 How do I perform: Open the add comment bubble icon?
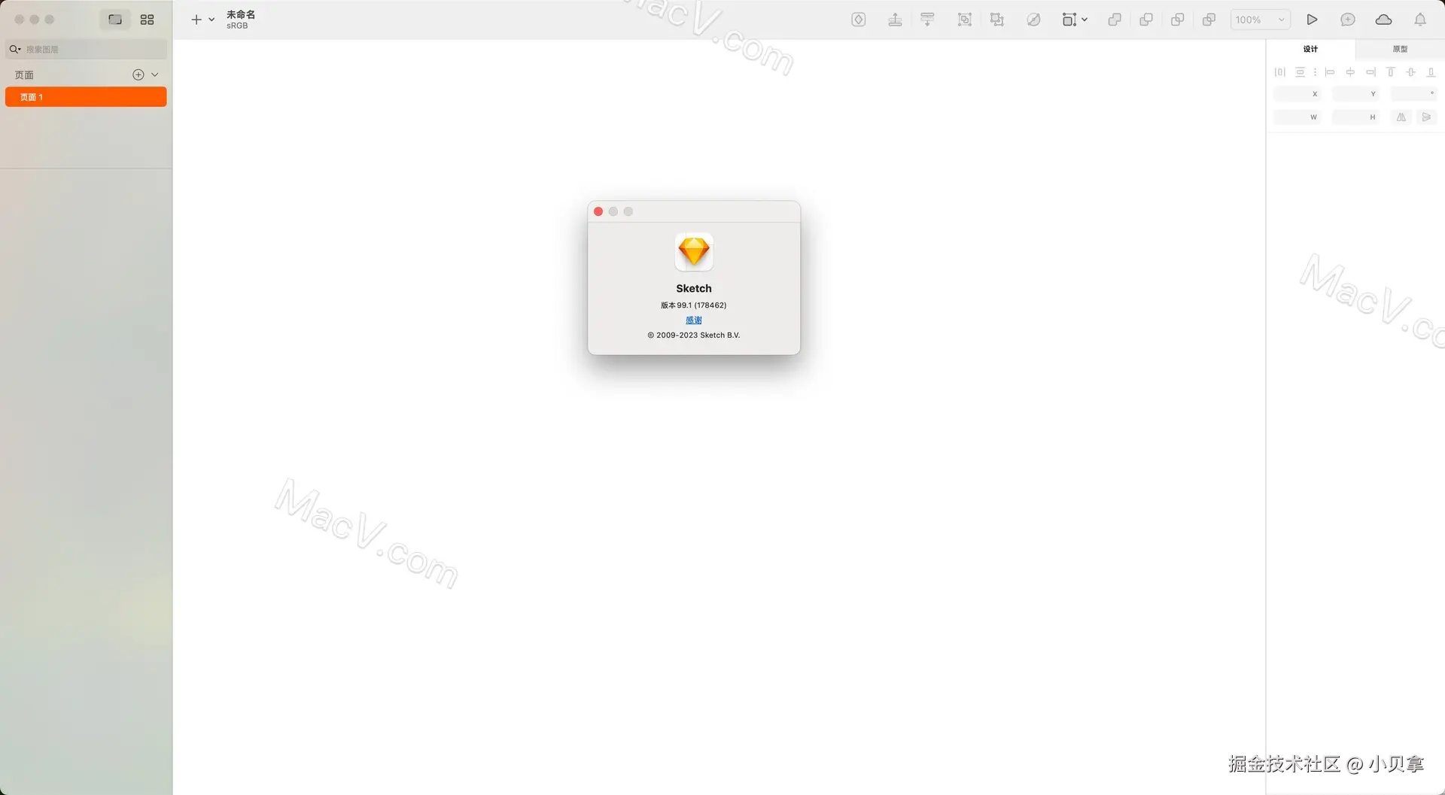[1348, 20]
